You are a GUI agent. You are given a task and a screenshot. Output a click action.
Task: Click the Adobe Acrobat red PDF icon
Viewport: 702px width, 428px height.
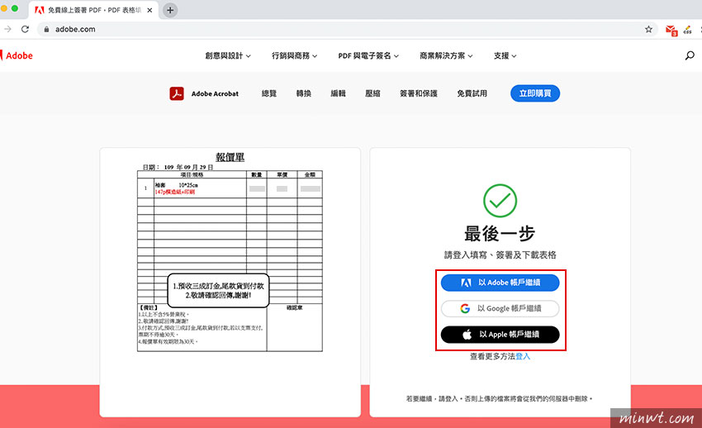[177, 93]
